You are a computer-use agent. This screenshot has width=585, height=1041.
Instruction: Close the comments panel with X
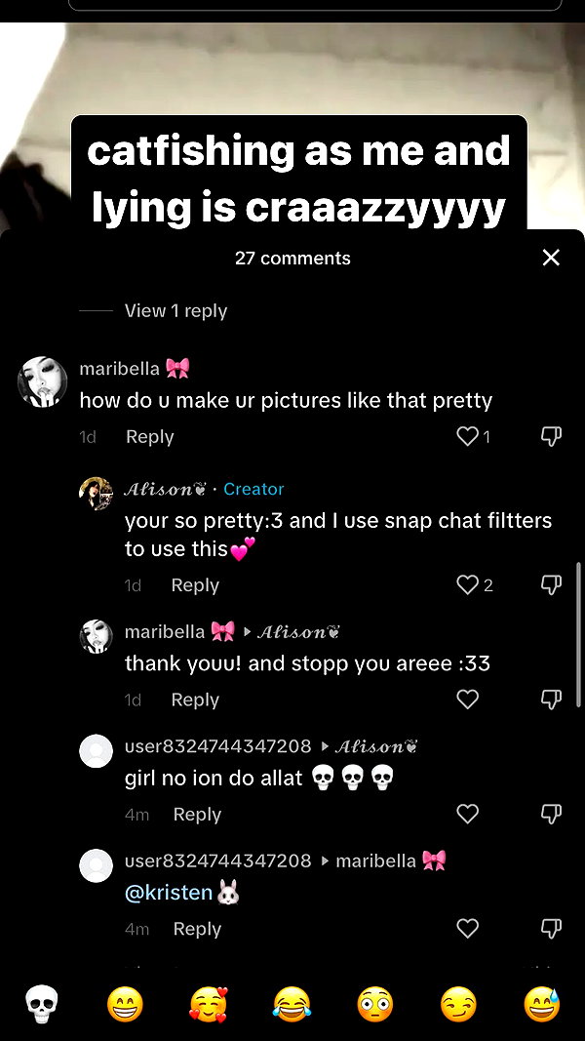coord(551,258)
